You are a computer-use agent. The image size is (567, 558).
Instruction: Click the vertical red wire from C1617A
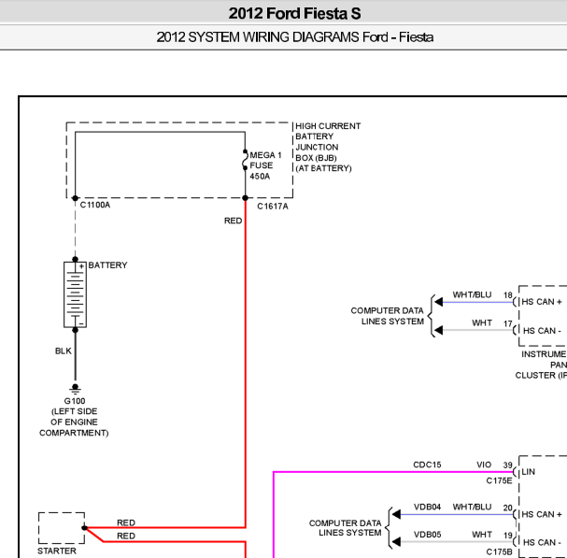245,362
